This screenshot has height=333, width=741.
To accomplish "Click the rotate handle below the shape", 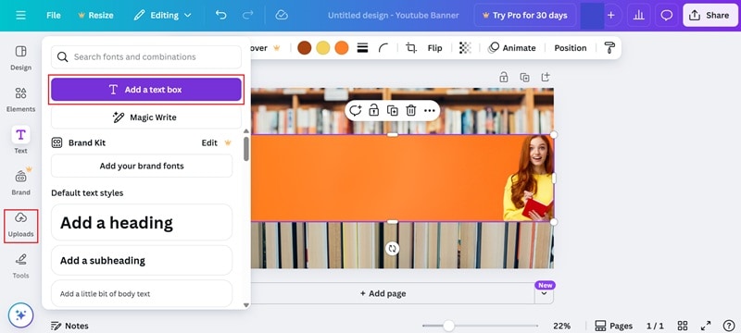I will coord(392,248).
